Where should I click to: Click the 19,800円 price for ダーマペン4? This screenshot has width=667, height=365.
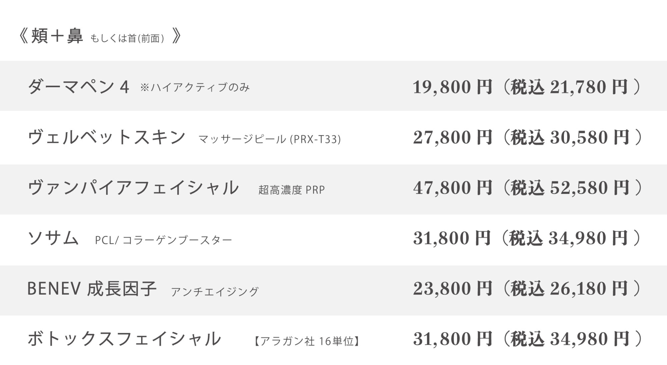pyautogui.click(x=453, y=87)
